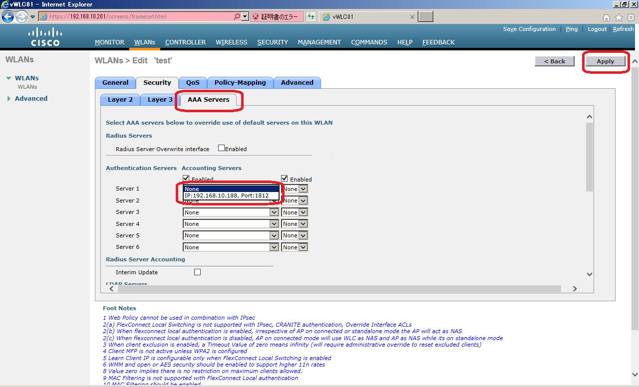Open the Layer 2 sub-tab

pos(120,100)
